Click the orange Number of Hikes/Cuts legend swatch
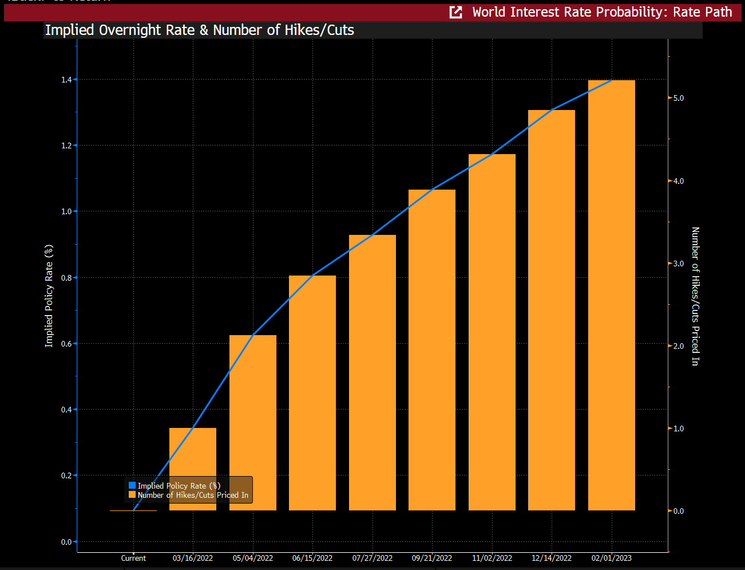 click(x=132, y=495)
